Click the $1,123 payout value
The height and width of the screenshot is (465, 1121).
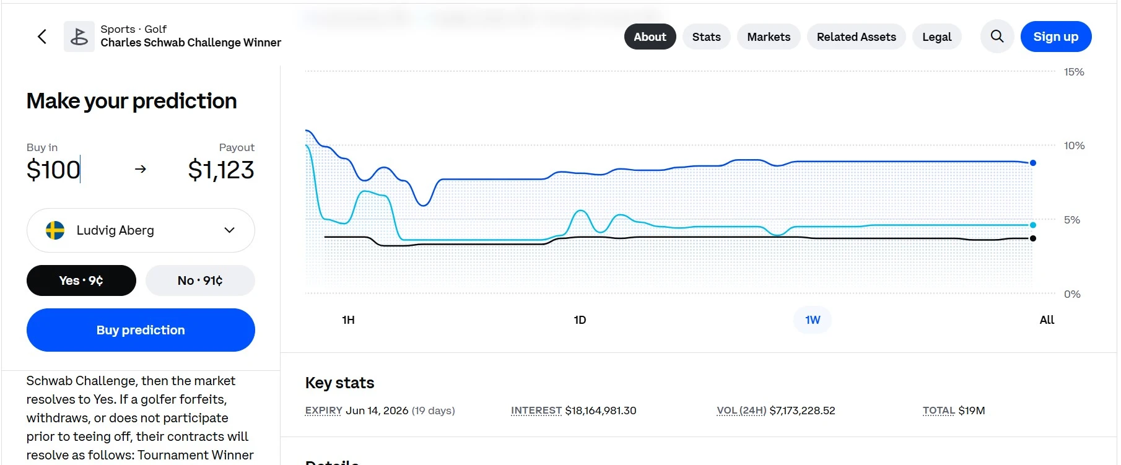(x=221, y=170)
